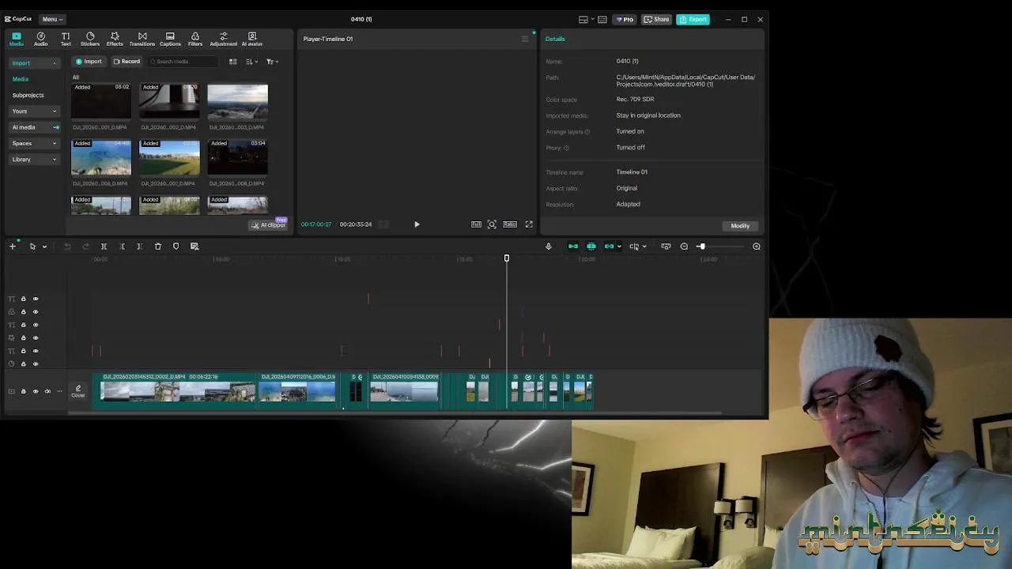Screen dimensions: 1012x569
Task: Select the Media tab
Action: [x=17, y=39]
